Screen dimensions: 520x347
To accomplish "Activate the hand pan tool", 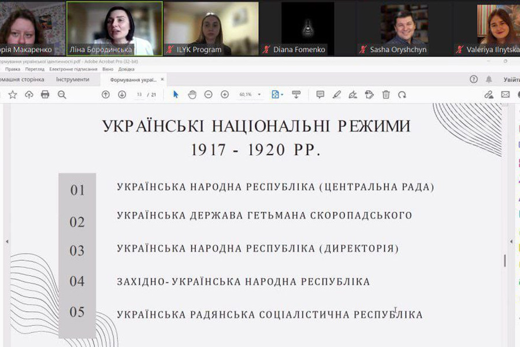I will (x=192, y=95).
